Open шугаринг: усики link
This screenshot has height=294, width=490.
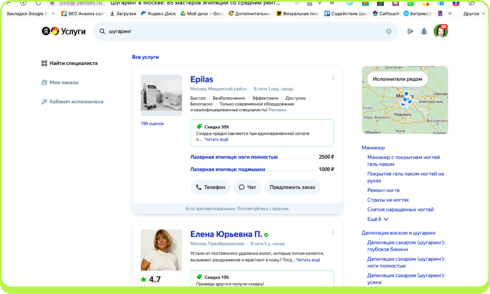click(406, 278)
